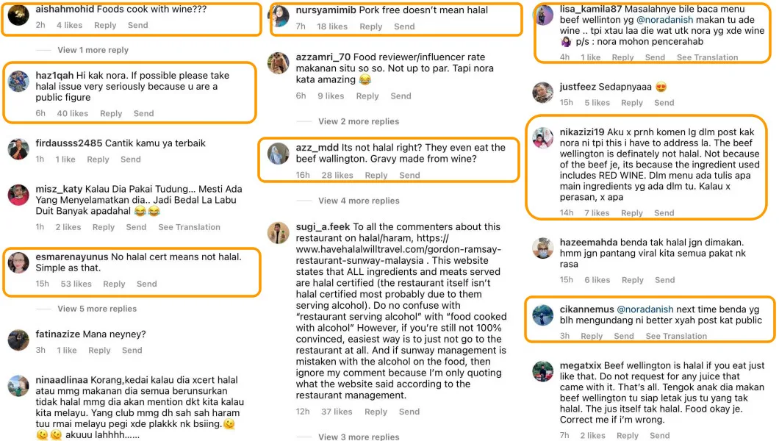
Task: Click sugi_a.feek's profile picture
Action: 279,232
